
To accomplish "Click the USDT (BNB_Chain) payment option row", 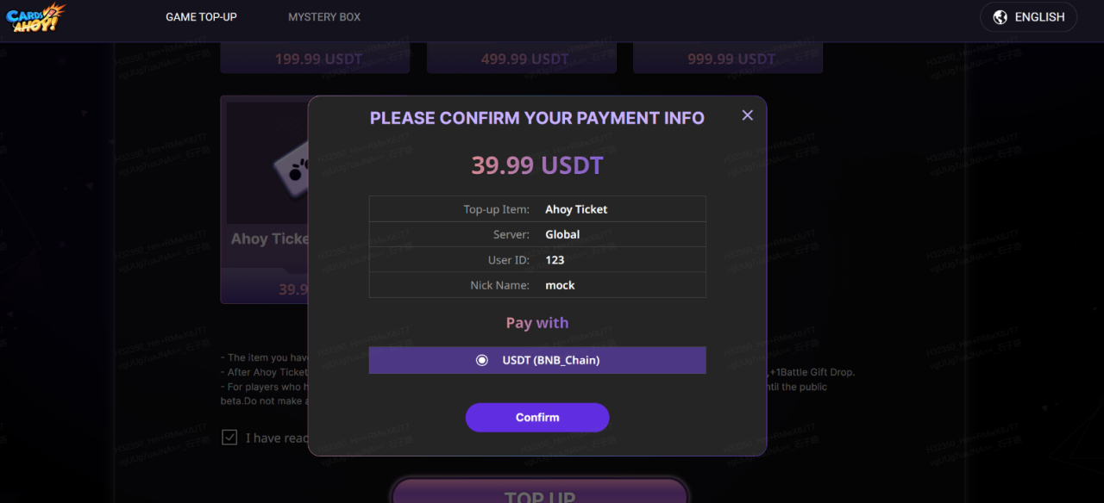I will pyautogui.click(x=537, y=360).
